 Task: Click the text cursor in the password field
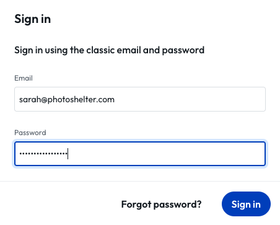pyautogui.click(x=68, y=154)
